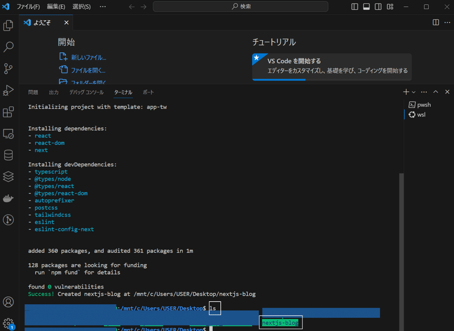Open the Extensions view
Image resolution: width=454 pixels, height=331 pixels.
(x=8, y=112)
